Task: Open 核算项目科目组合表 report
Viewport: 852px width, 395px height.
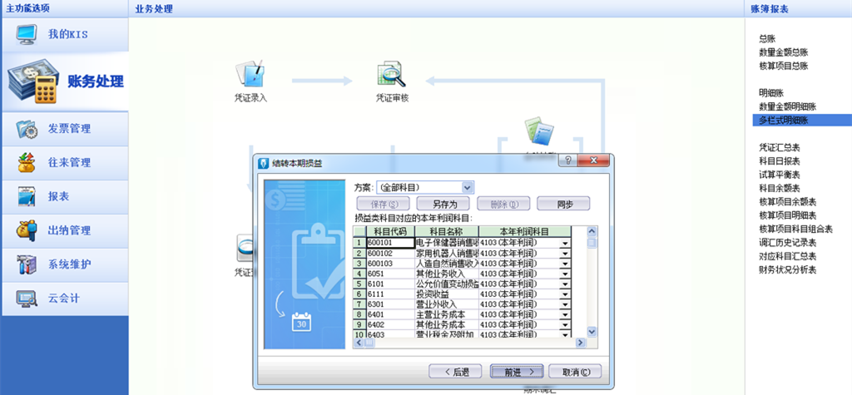Action: (x=795, y=230)
